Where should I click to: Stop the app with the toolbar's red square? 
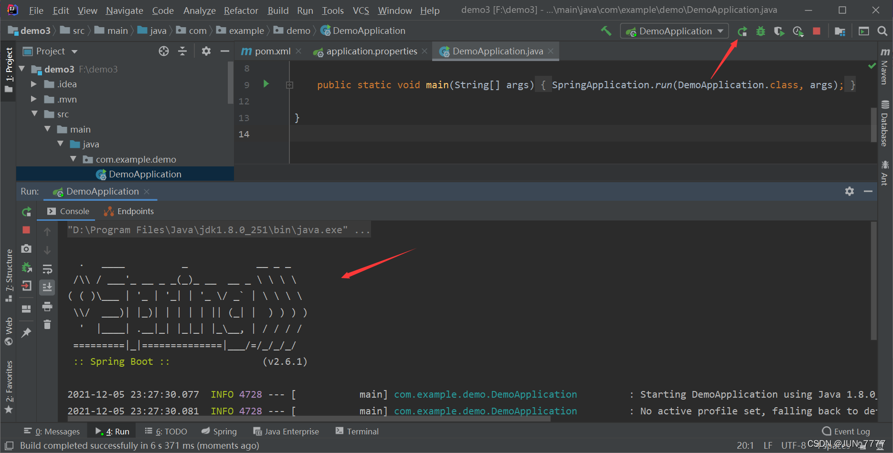click(817, 31)
